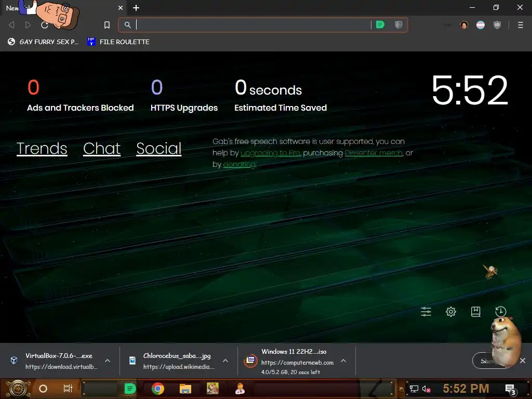Click the small bug on the page

[490, 271]
